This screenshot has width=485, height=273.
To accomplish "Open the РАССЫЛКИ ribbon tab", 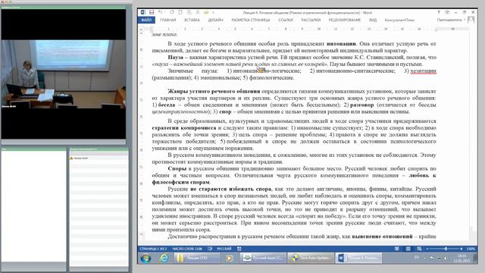I will click(x=311, y=20).
